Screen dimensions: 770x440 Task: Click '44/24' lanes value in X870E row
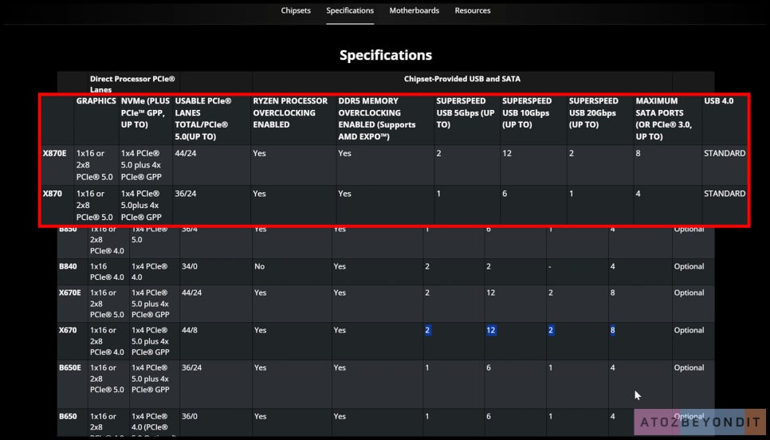tap(185, 153)
